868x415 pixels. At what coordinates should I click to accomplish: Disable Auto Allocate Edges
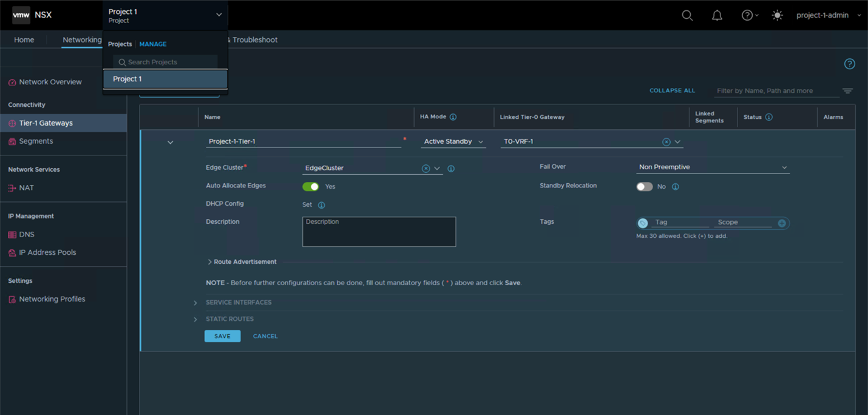[x=311, y=187]
